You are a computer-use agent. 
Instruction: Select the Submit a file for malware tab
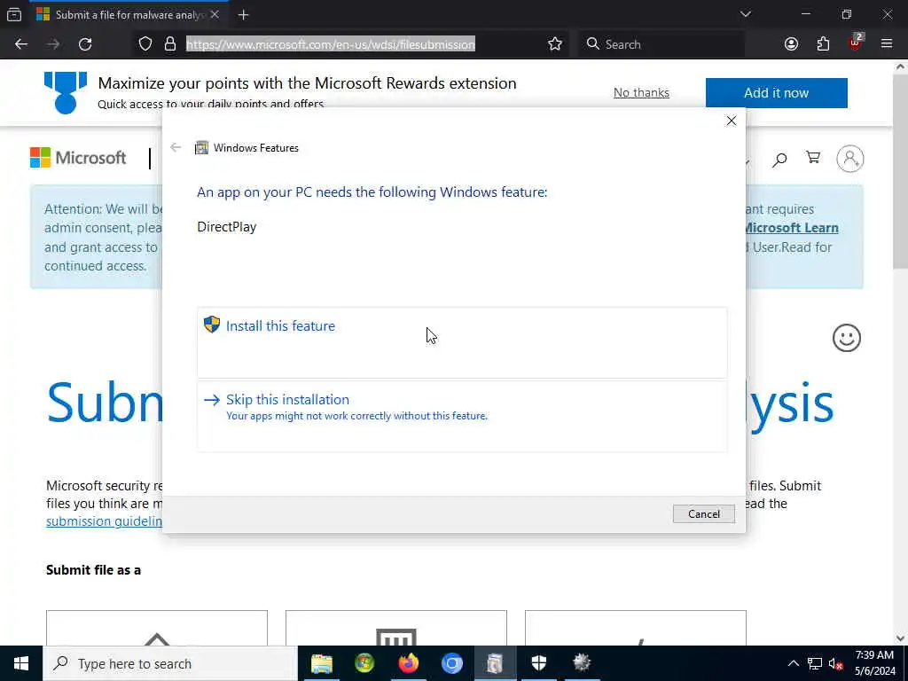coord(129,14)
